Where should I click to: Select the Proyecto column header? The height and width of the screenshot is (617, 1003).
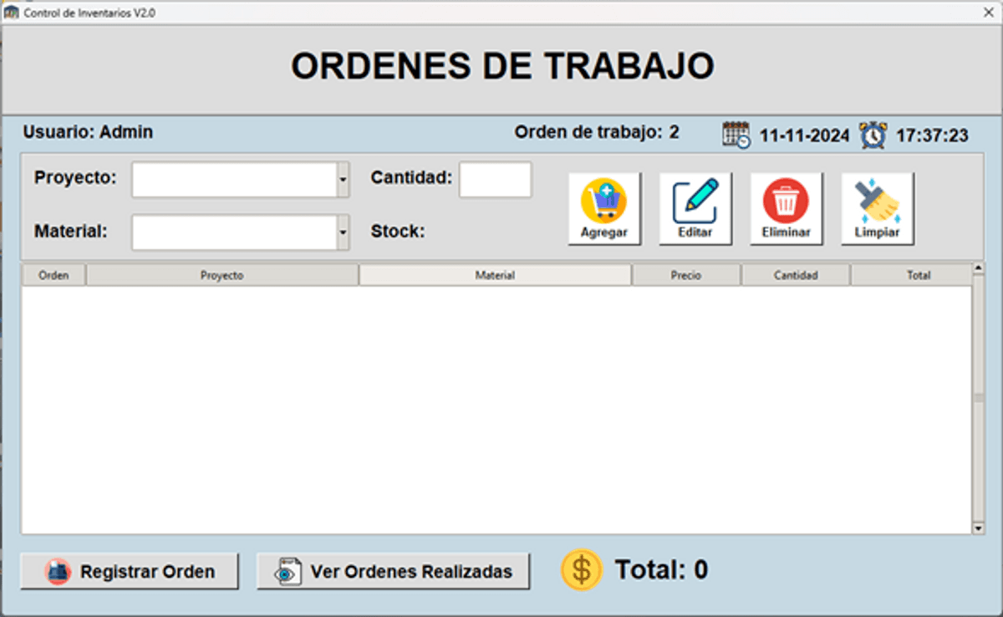[x=222, y=275]
